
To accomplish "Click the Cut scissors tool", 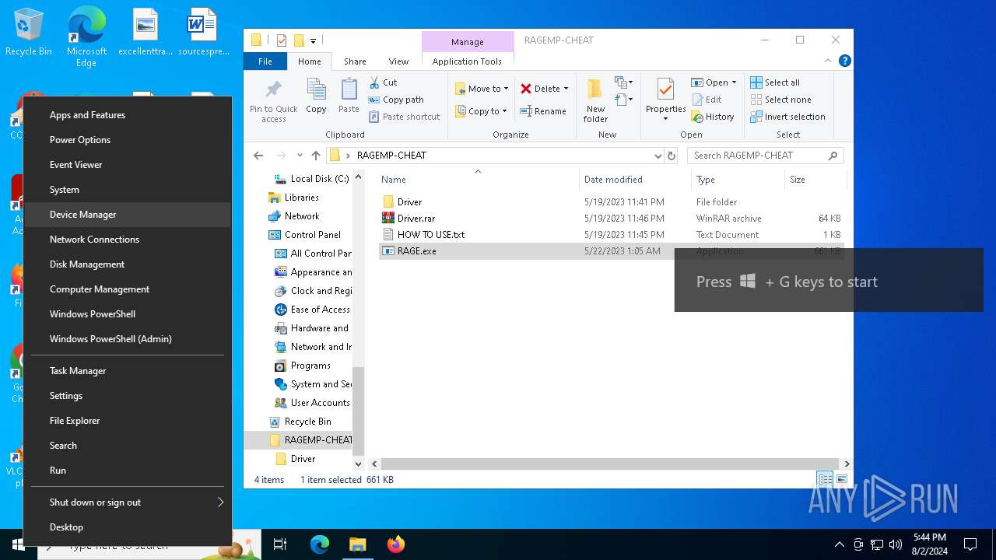I will [x=383, y=82].
